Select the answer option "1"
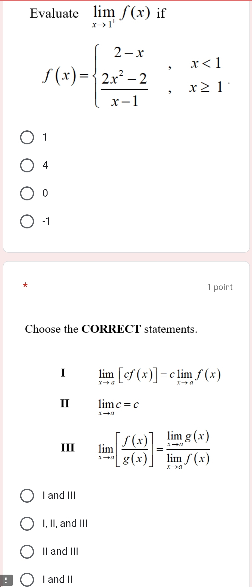The width and height of the screenshot is (252, 587). pos(27,138)
